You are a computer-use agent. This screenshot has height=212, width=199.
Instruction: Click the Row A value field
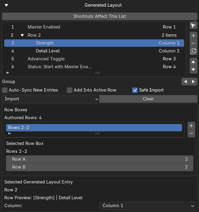(100, 159)
